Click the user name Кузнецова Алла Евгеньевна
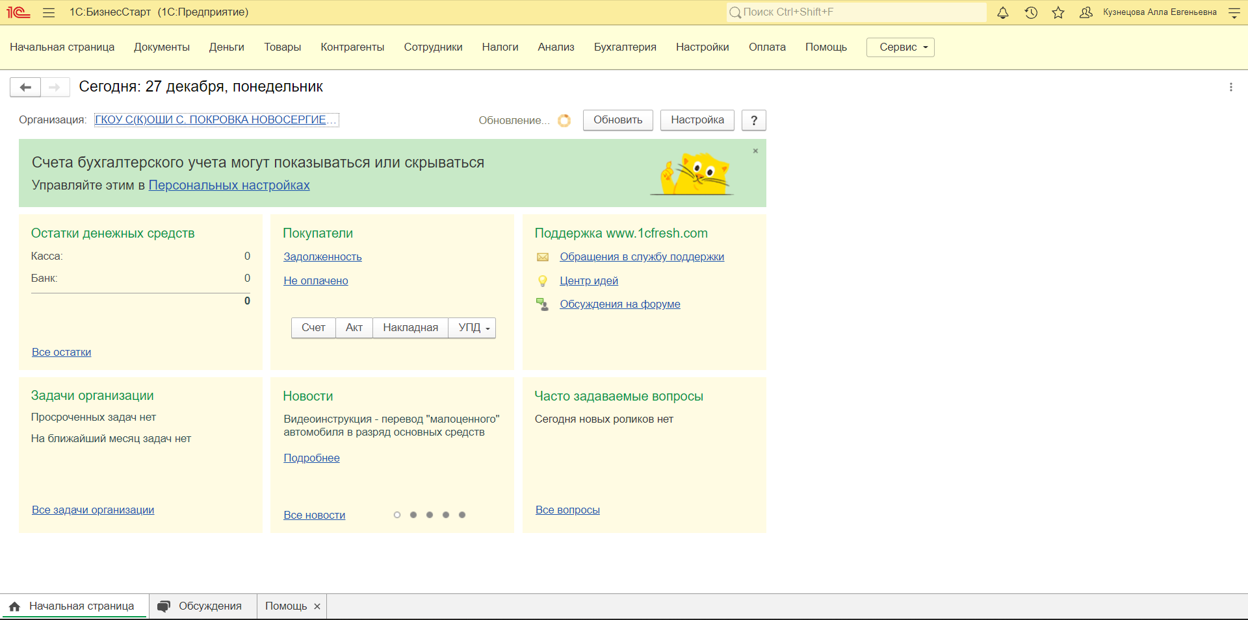Screen dimensions: 1248x620 click(x=1160, y=12)
